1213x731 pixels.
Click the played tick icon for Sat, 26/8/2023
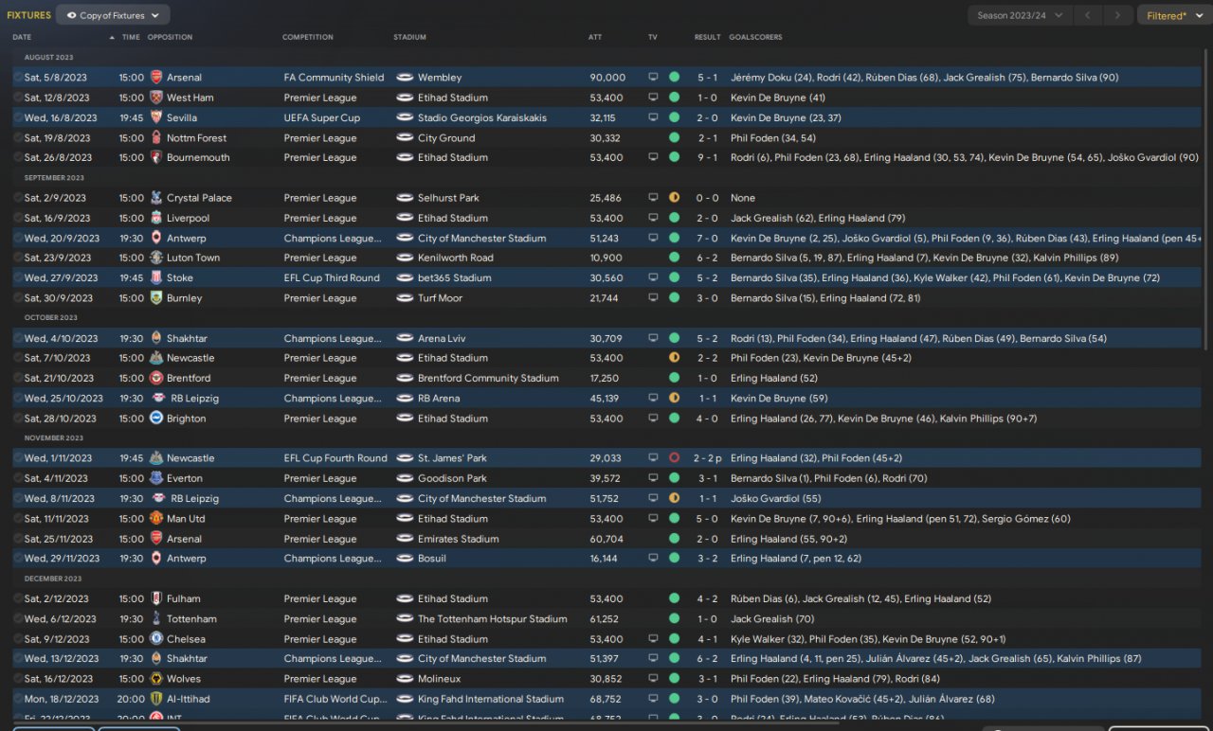coord(18,157)
